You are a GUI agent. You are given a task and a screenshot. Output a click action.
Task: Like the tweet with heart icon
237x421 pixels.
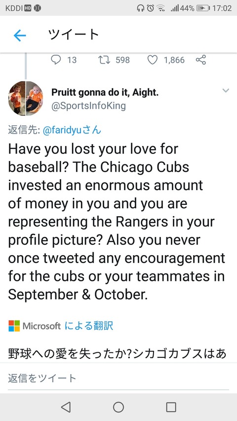153,60
